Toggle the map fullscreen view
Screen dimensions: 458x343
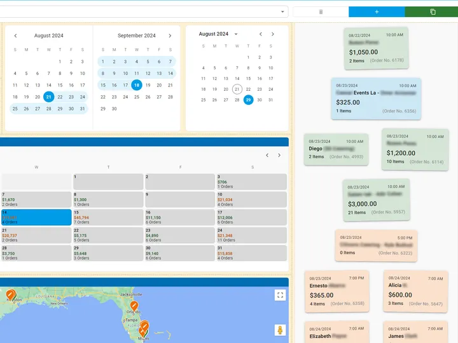point(280,295)
